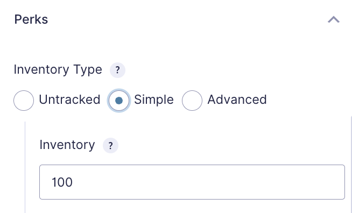Open the Inventory Type help tooltip icon
The width and height of the screenshot is (352, 213).
117,70
